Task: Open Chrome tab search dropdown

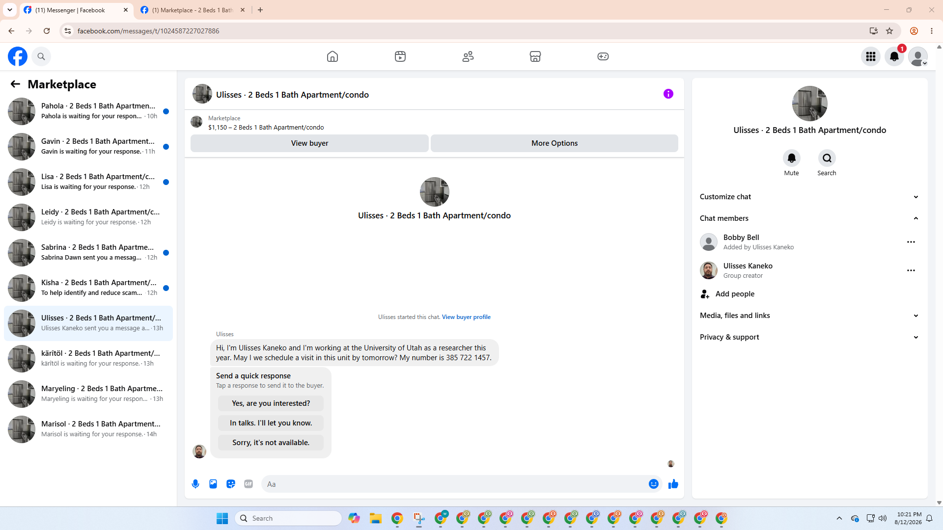Action: (10, 10)
